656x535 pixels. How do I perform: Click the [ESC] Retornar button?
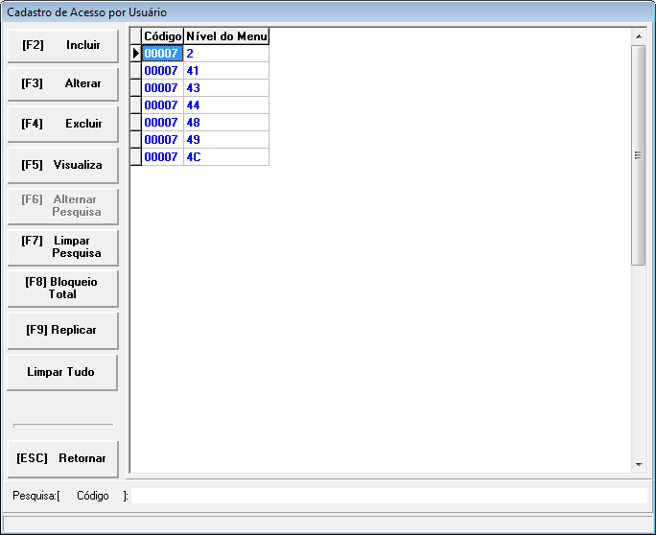[x=62, y=458]
